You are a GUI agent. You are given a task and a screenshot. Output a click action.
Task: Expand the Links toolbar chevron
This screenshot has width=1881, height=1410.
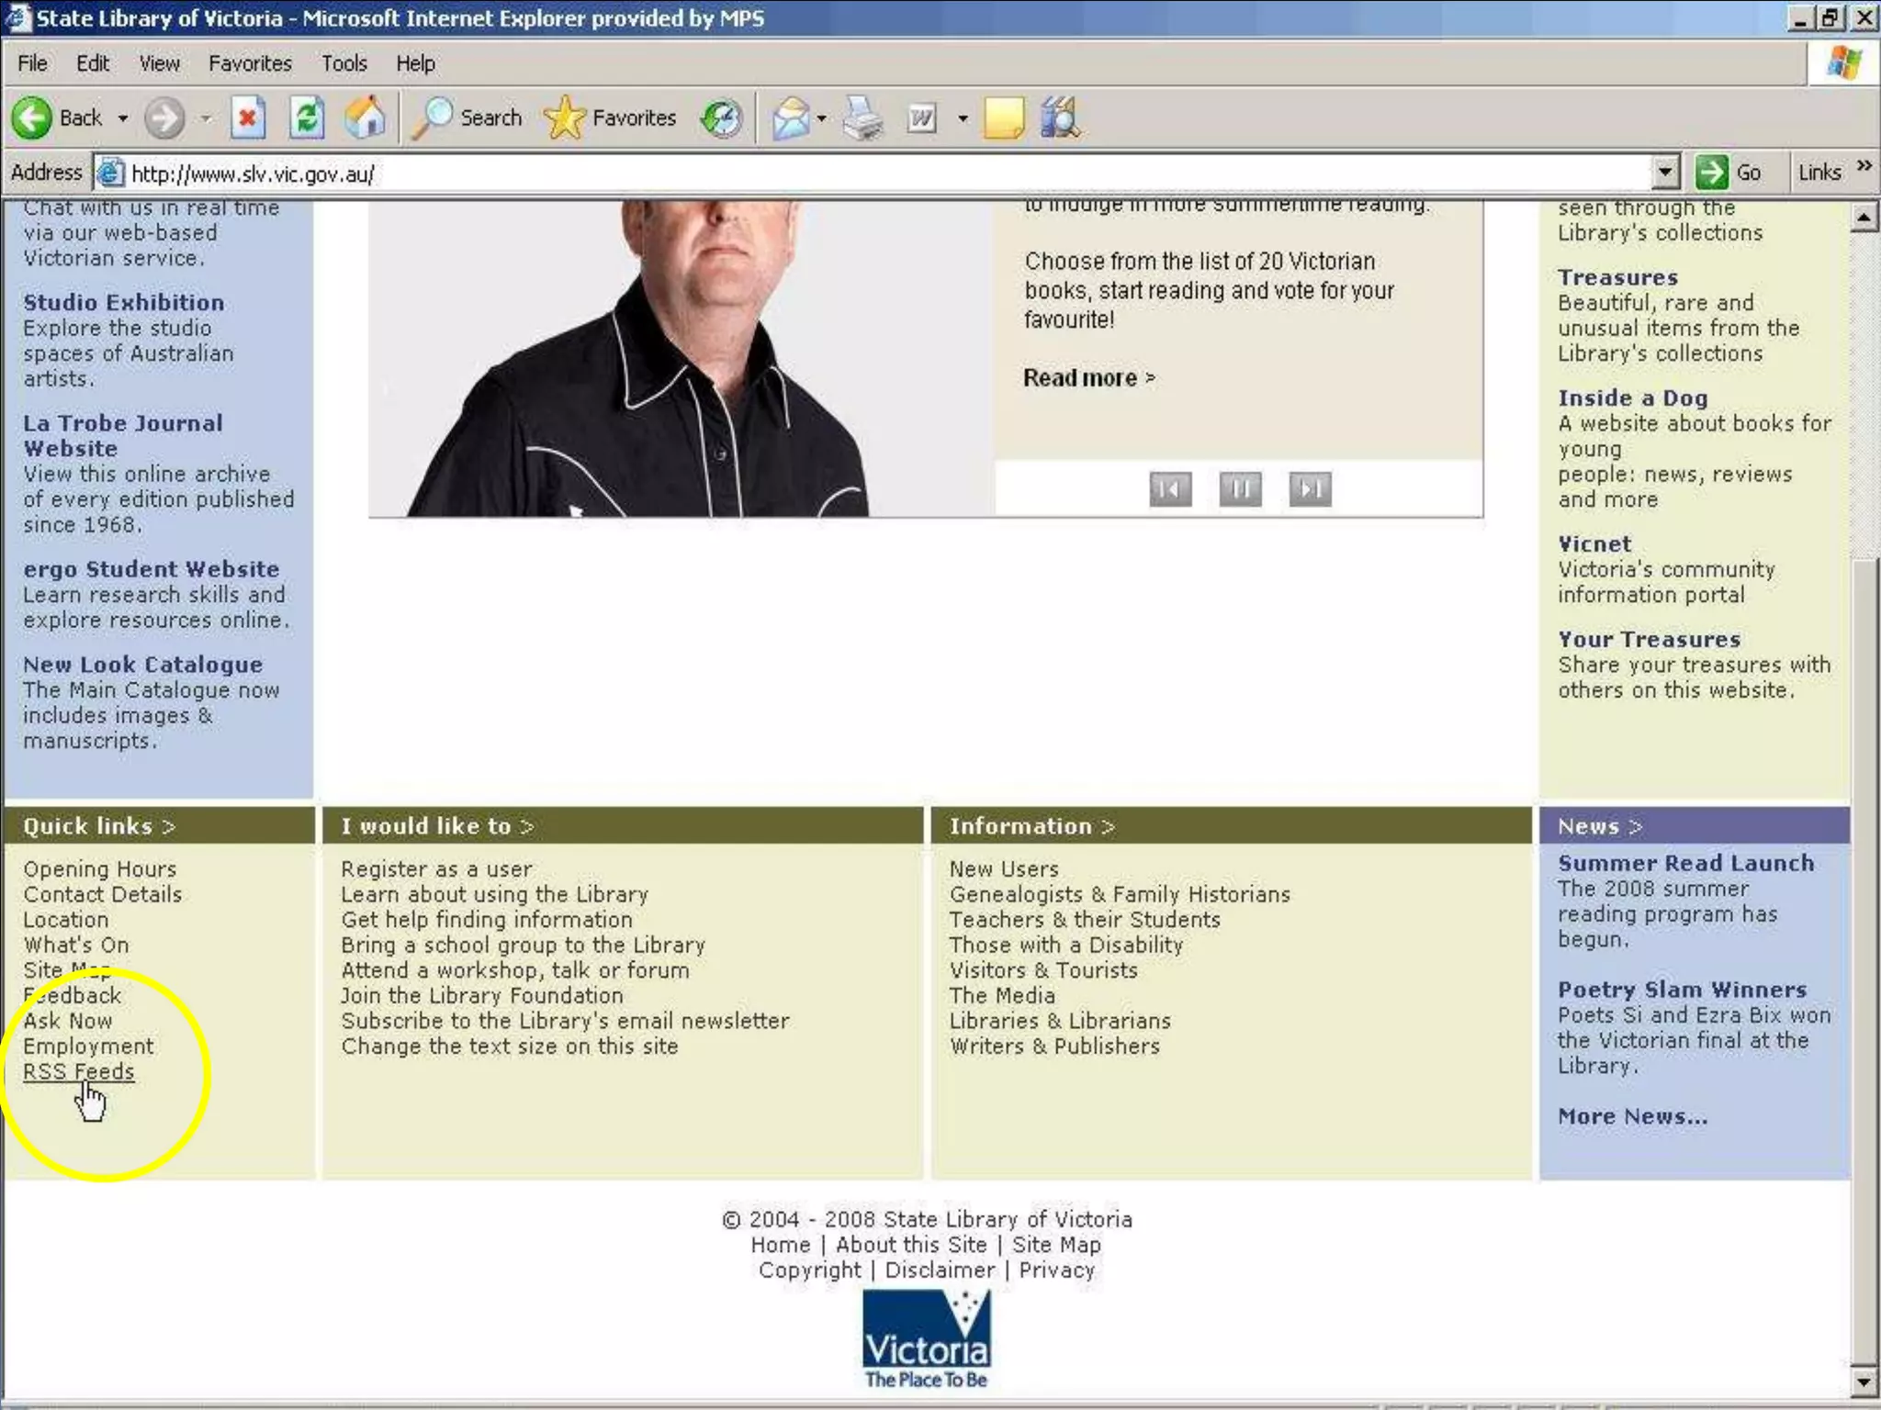point(1864,166)
